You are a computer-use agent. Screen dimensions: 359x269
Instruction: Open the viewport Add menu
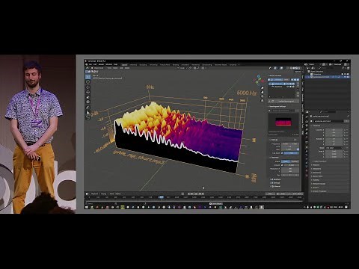[x=121, y=68]
